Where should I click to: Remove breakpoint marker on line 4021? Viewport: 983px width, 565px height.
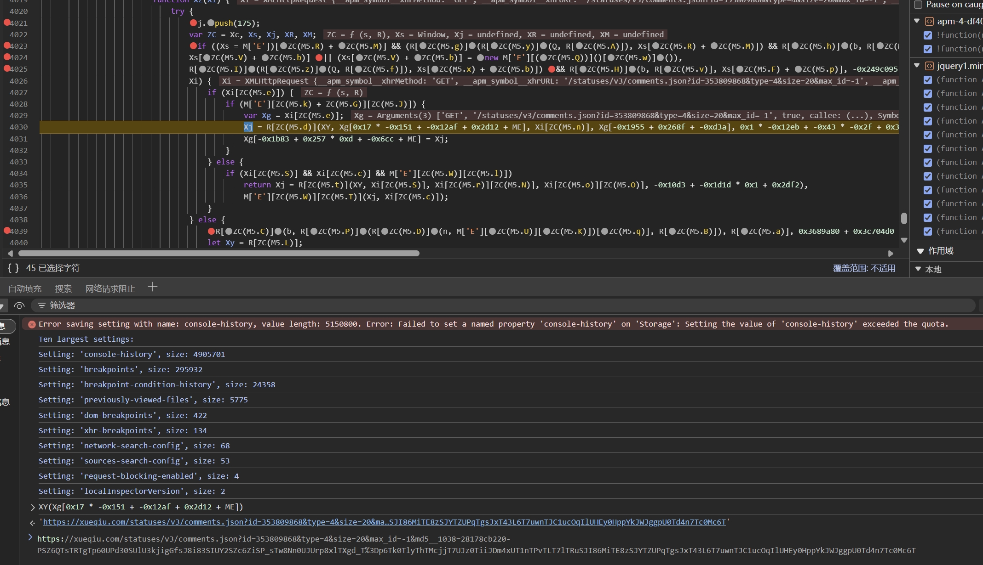tap(7, 23)
